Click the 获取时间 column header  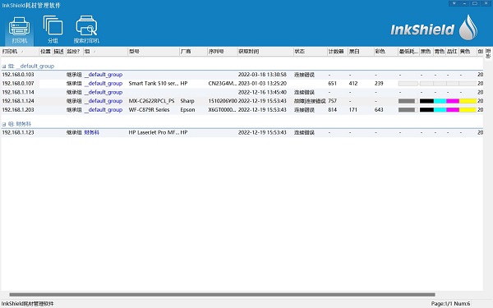click(265, 51)
